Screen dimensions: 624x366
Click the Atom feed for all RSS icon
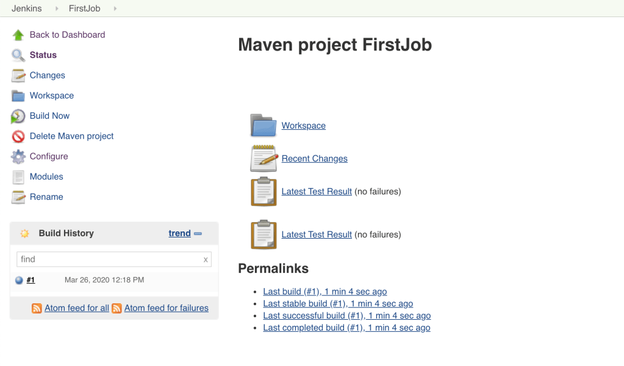(x=37, y=309)
